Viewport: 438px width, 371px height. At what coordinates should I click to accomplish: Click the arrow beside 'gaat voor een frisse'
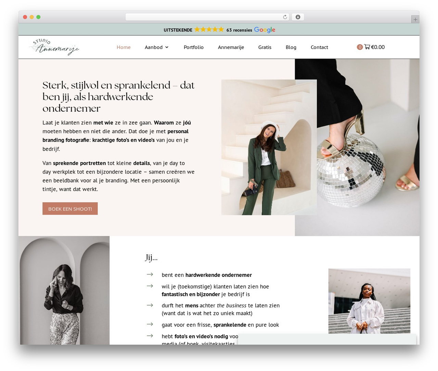pyautogui.click(x=150, y=324)
